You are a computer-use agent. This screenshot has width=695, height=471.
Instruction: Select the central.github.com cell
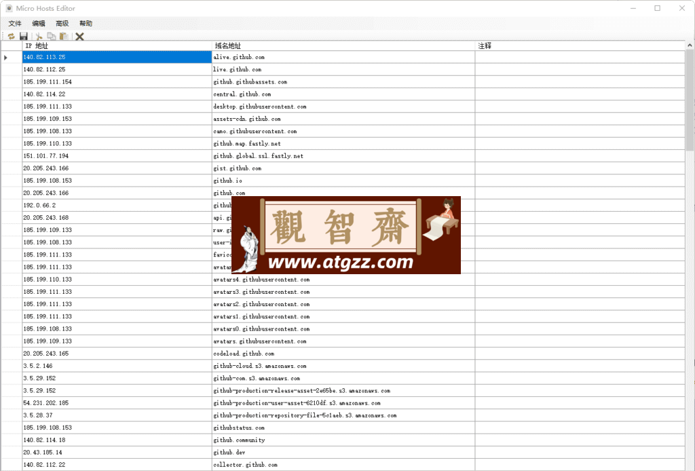pyautogui.click(x=343, y=94)
